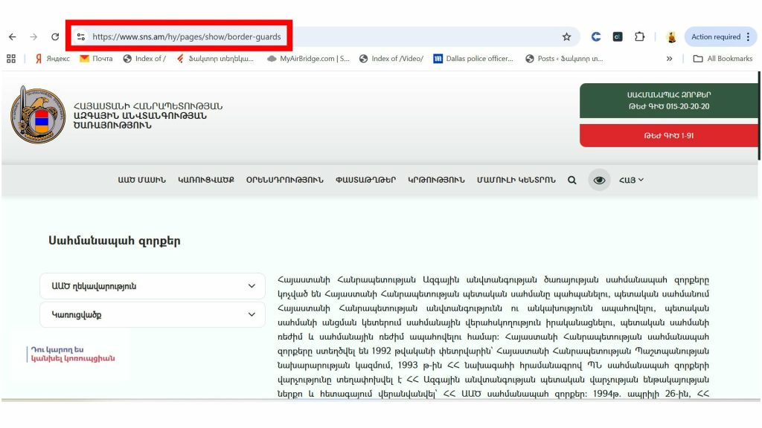
Task: Open the browser extensions puzzle icon
Action: pyautogui.click(x=639, y=36)
